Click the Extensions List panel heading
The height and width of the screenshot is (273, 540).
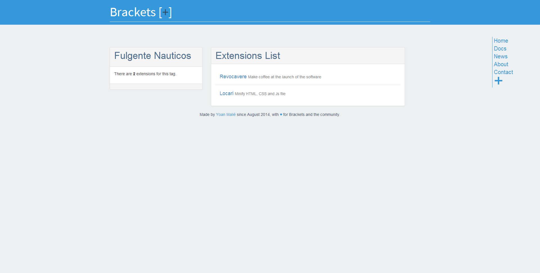pyautogui.click(x=247, y=56)
